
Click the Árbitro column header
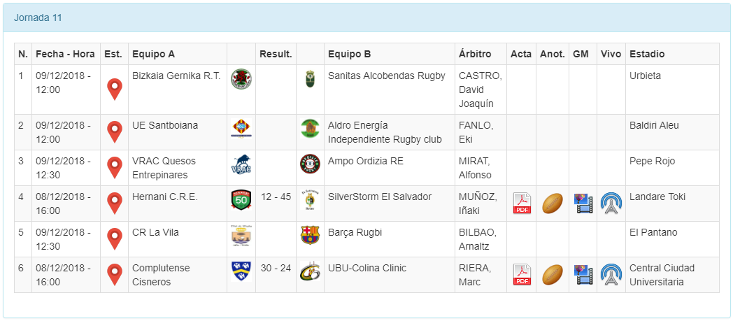point(474,54)
